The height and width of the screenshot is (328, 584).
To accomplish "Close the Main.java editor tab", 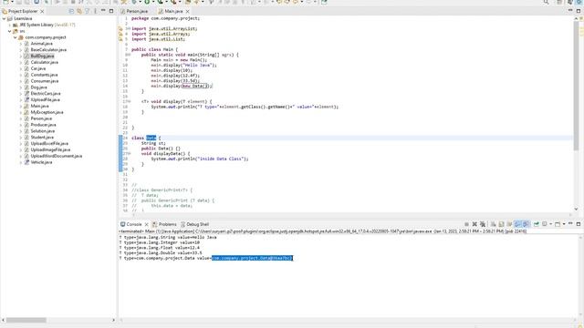I will point(187,11).
